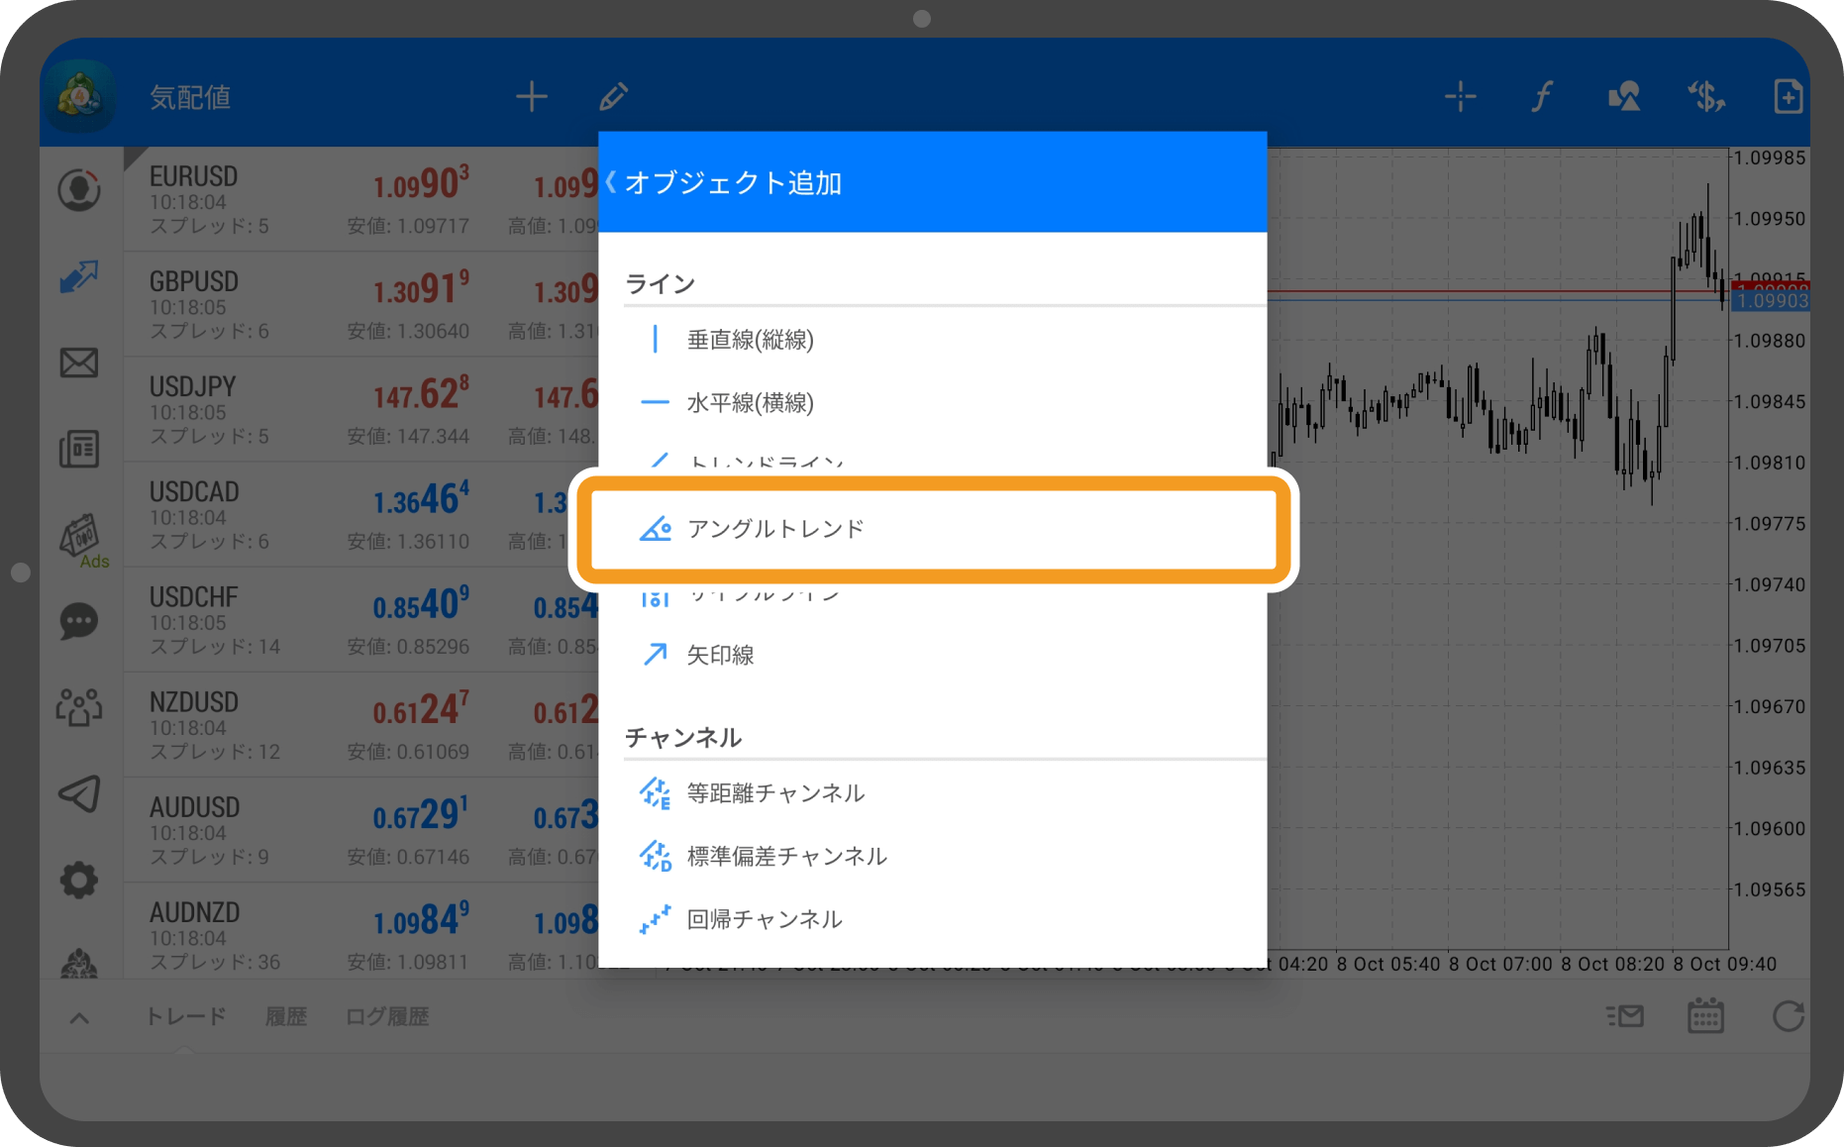Choose アングルトレンド from the line list
1844x1147 pixels.
[x=933, y=529]
